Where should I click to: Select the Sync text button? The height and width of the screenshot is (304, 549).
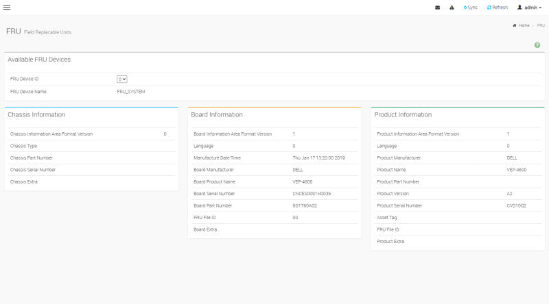coord(472,8)
